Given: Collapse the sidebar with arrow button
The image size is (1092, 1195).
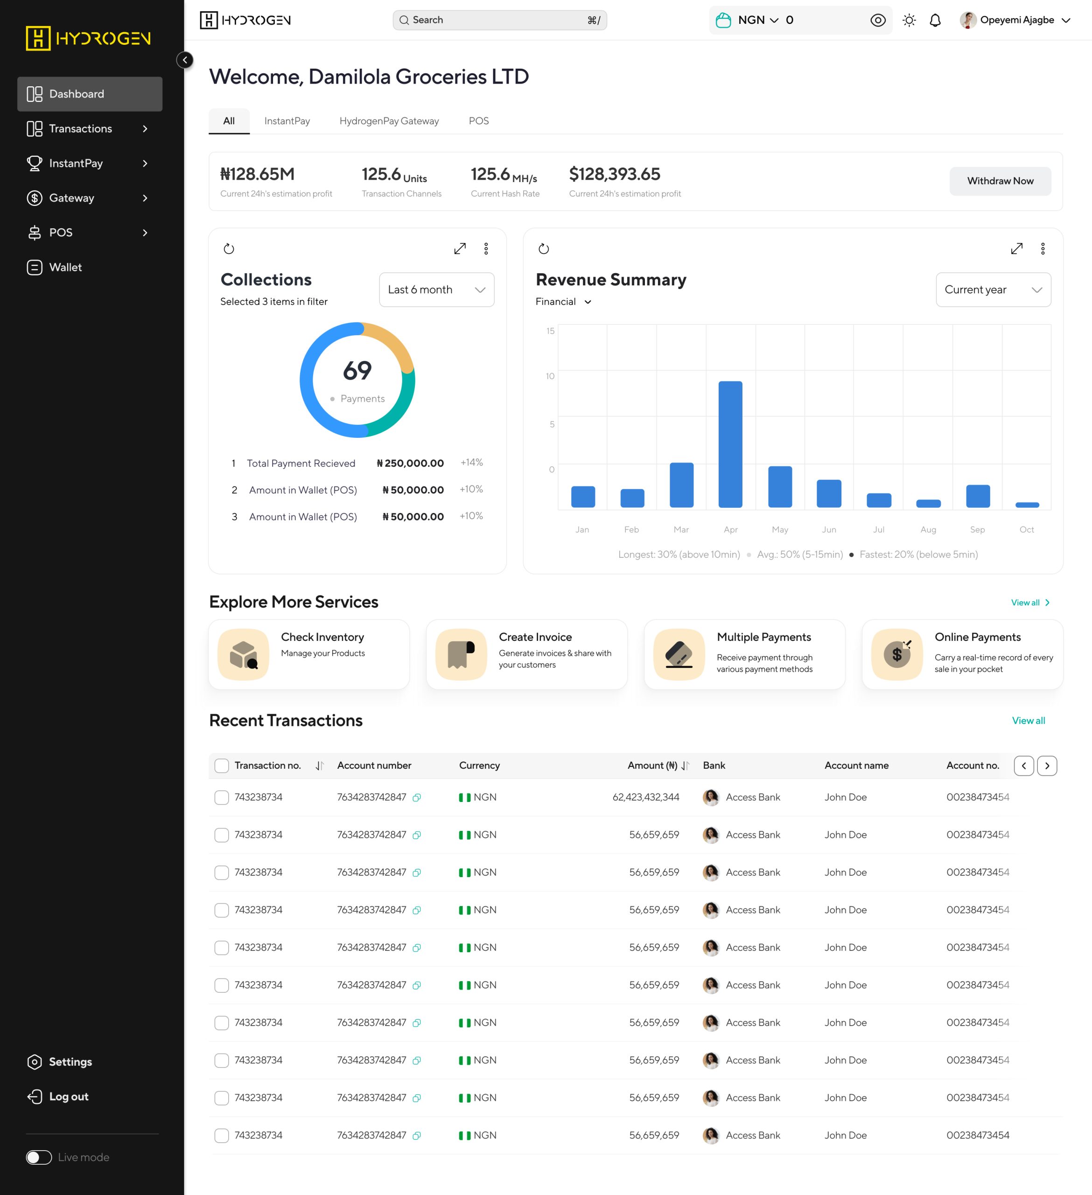Looking at the screenshot, I should coord(185,60).
